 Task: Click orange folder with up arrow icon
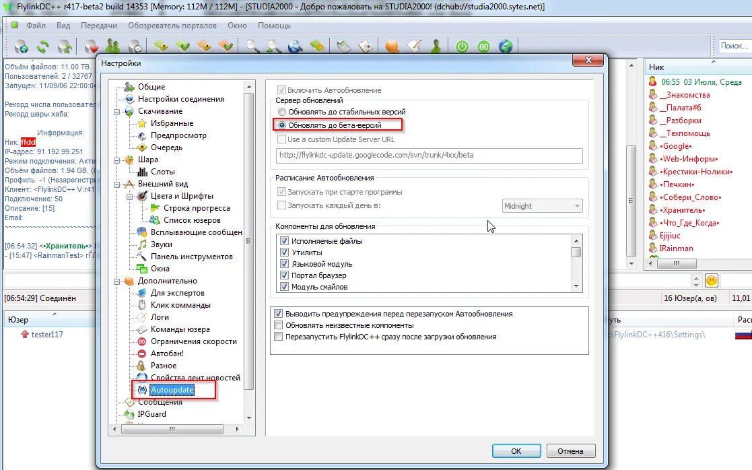204,46
